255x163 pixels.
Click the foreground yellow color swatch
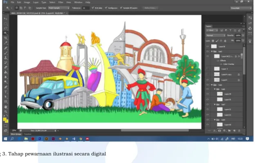click(5, 119)
